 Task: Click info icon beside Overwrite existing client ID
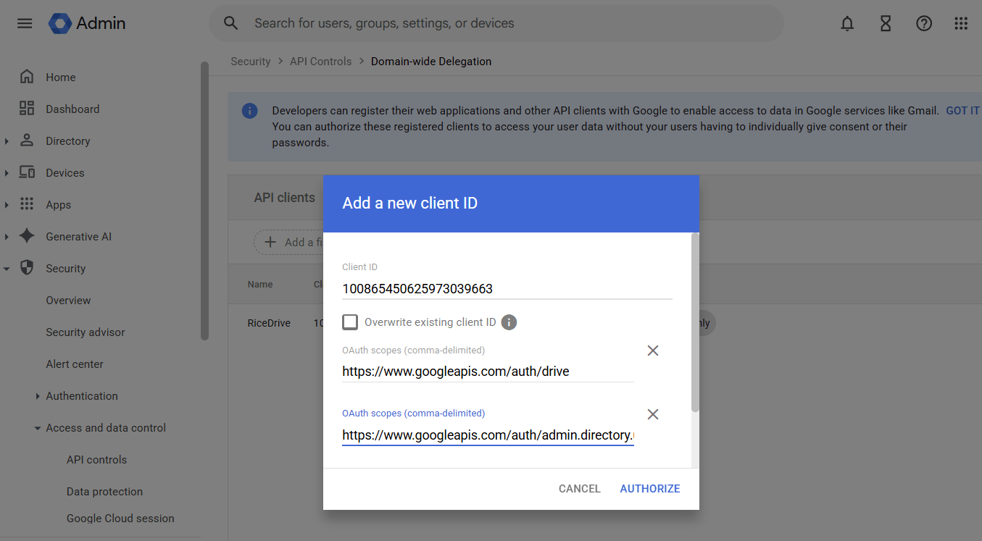[509, 322]
